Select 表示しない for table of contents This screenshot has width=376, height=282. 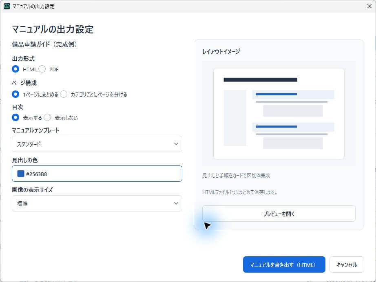tap(47, 117)
